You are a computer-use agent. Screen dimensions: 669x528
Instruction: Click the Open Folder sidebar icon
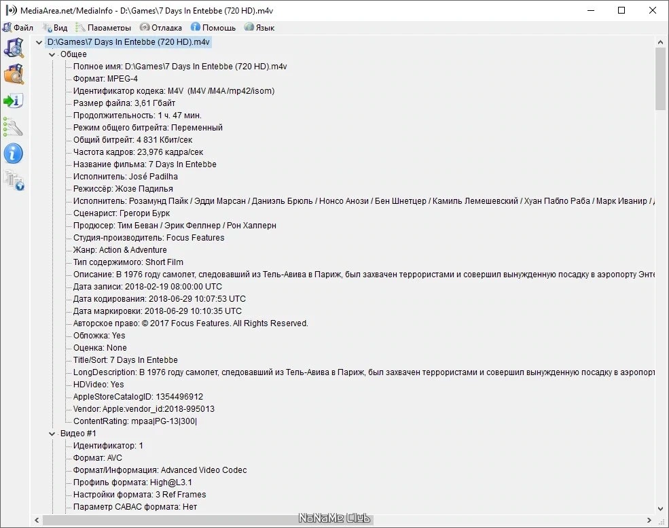click(14, 74)
